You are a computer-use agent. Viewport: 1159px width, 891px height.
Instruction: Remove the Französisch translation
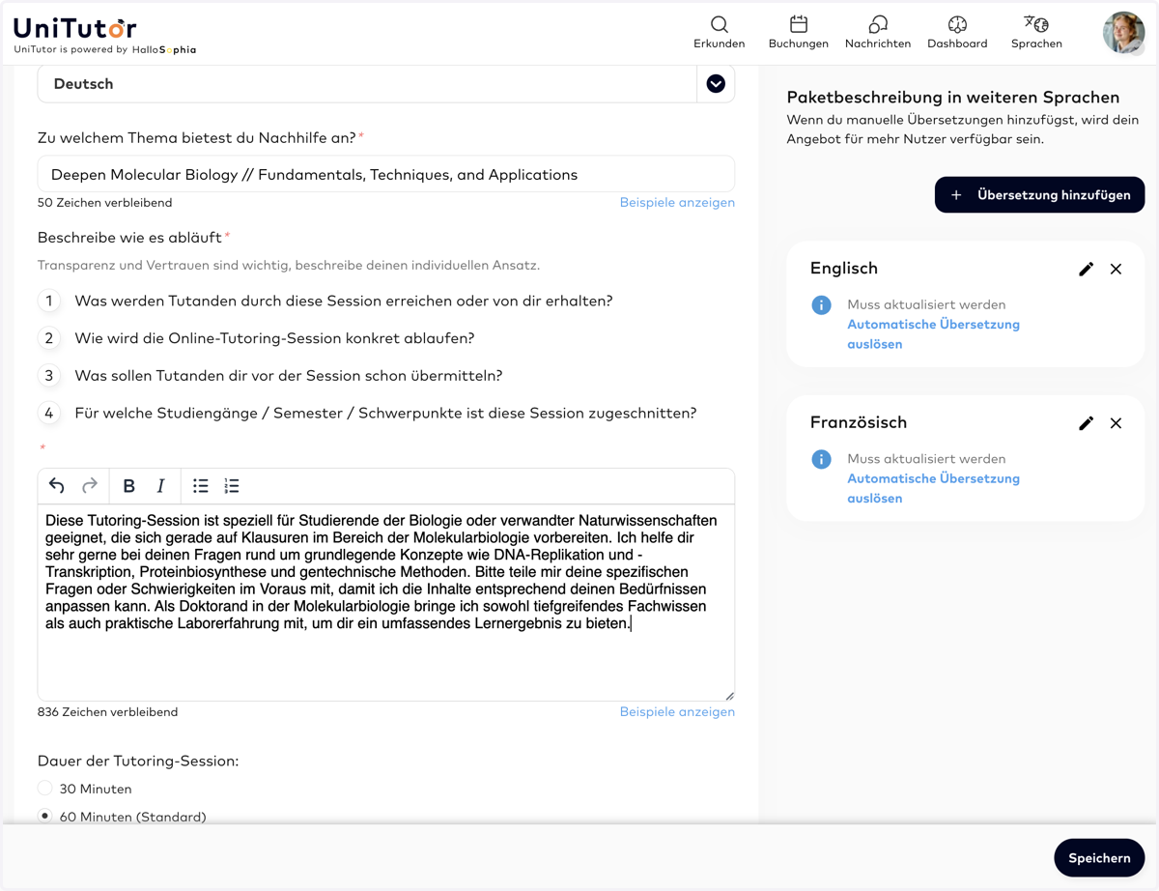[x=1116, y=423]
